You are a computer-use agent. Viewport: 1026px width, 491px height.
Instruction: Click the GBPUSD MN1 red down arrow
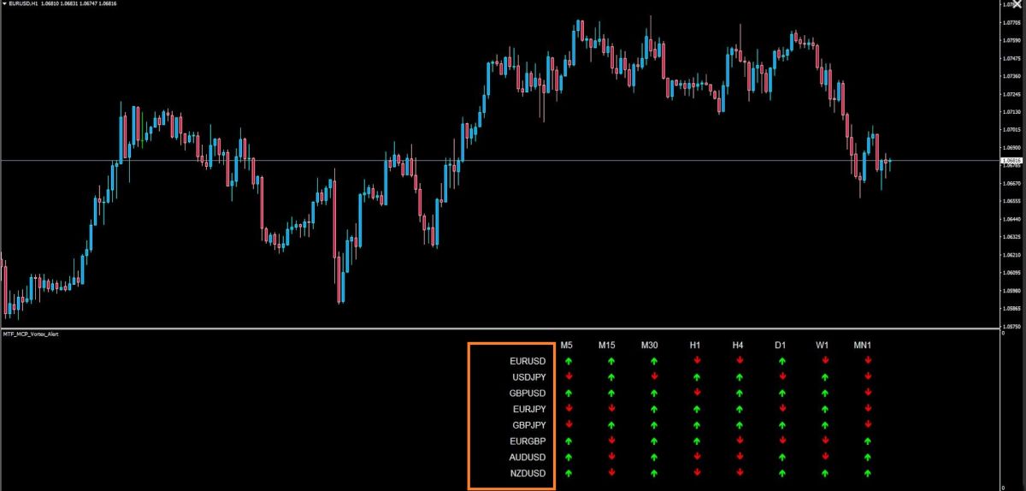(868, 393)
